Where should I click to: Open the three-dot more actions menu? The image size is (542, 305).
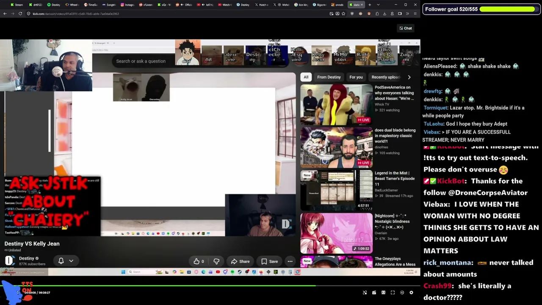(x=290, y=261)
